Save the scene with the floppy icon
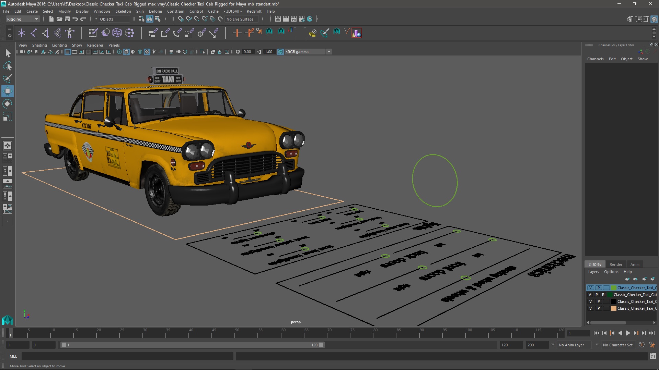The image size is (659, 370). pos(67,19)
